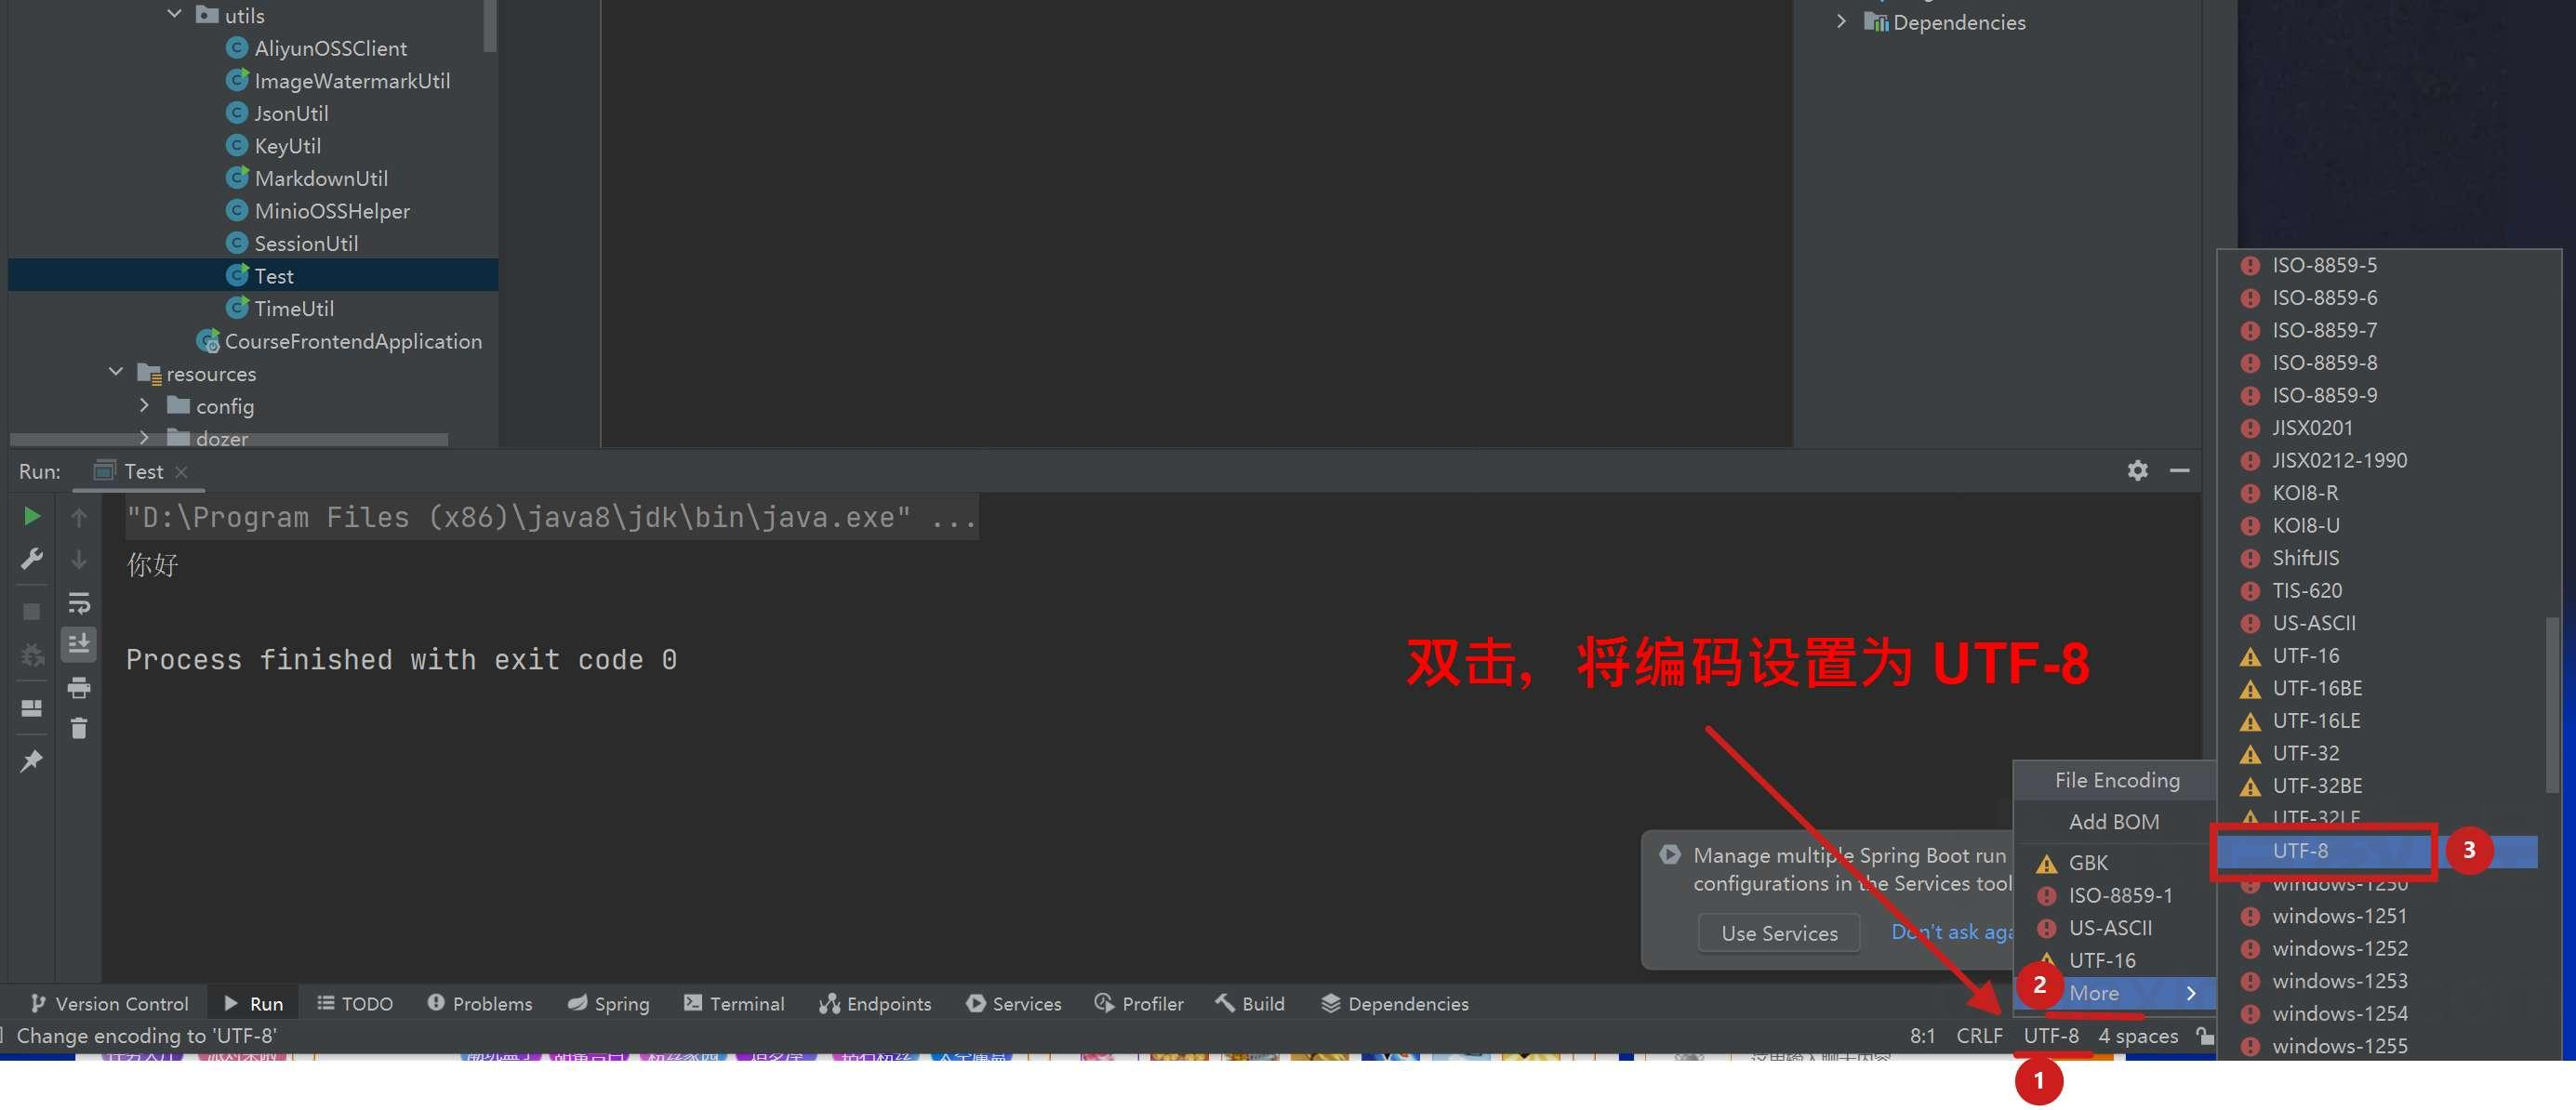This screenshot has height=1110, width=2576.
Task: Toggle soft-wrap in console output
Action: click(x=79, y=603)
